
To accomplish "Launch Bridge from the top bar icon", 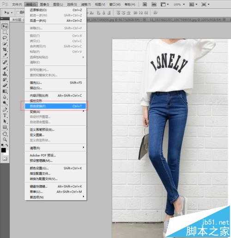I will (145, 5).
